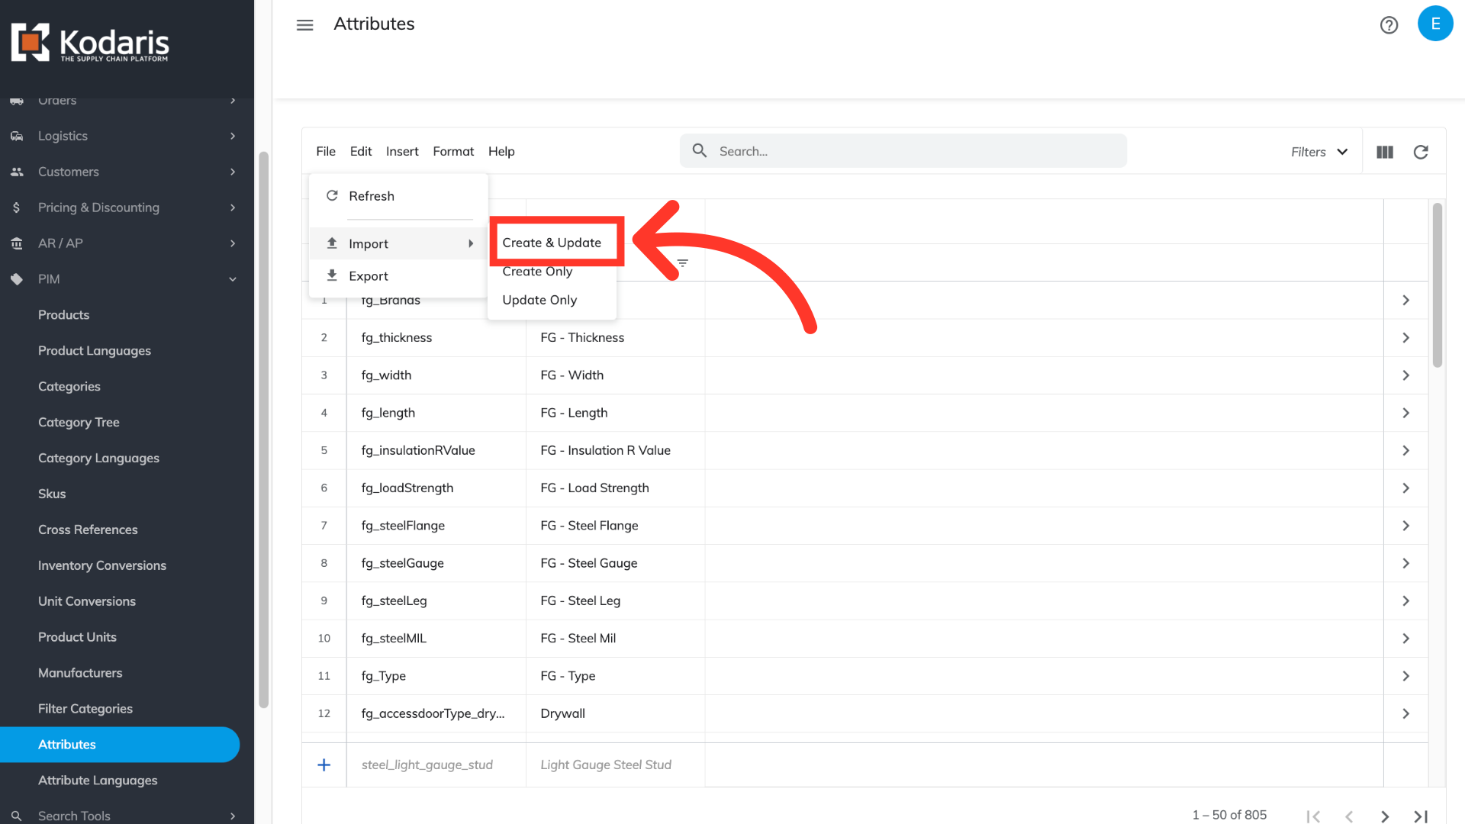Open the Format menu
The height and width of the screenshot is (824, 1465).
pyautogui.click(x=452, y=151)
